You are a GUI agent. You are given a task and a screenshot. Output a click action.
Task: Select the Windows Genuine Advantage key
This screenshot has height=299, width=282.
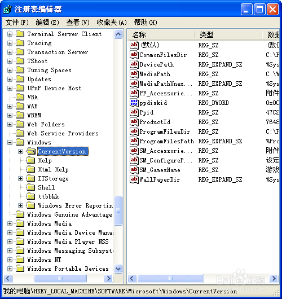click(69, 214)
